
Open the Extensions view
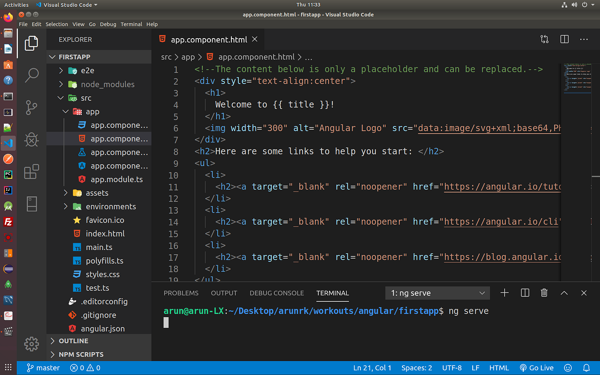coord(31,171)
